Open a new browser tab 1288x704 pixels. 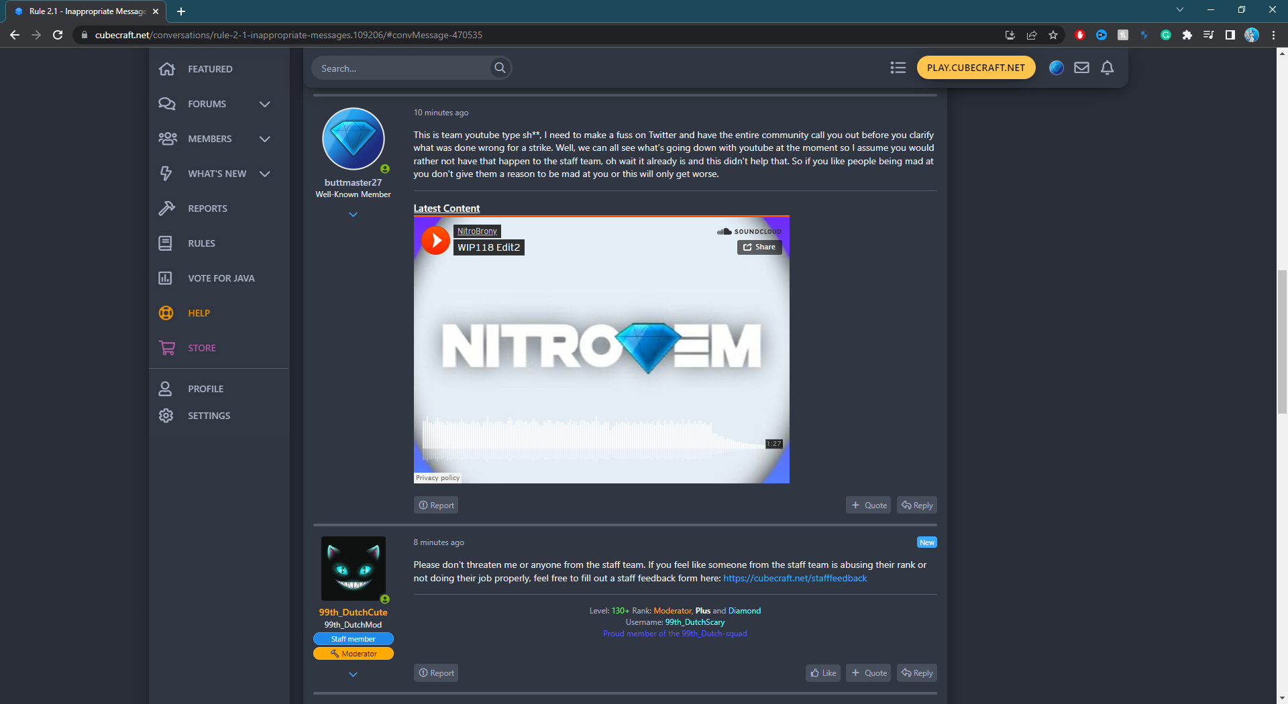click(x=181, y=11)
